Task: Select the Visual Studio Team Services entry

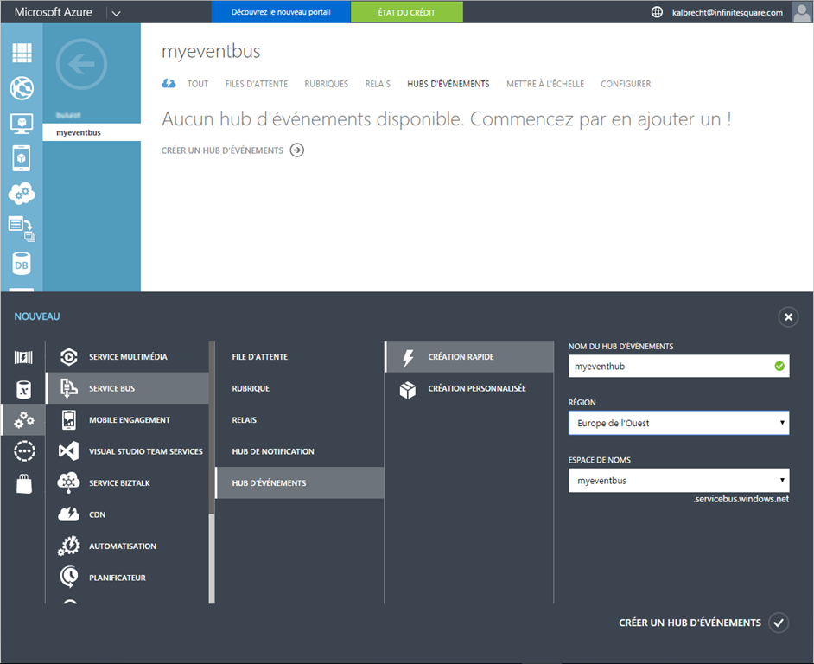Action: 127,451
